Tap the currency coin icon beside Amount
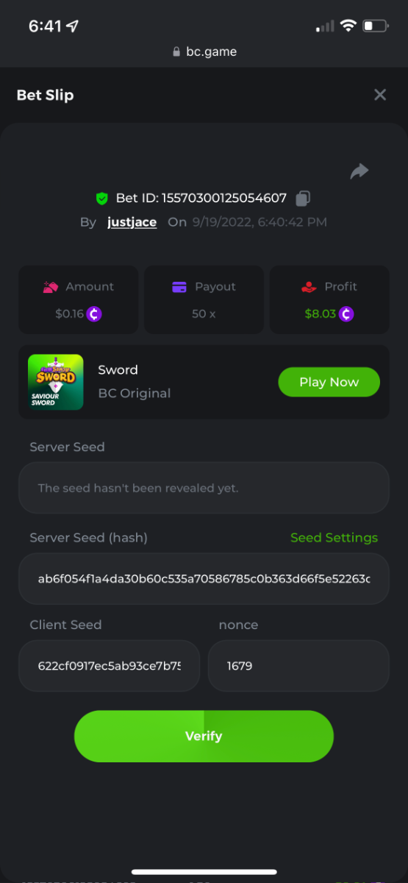The width and height of the screenshot is (408, 883). click(x=94, y=313)
